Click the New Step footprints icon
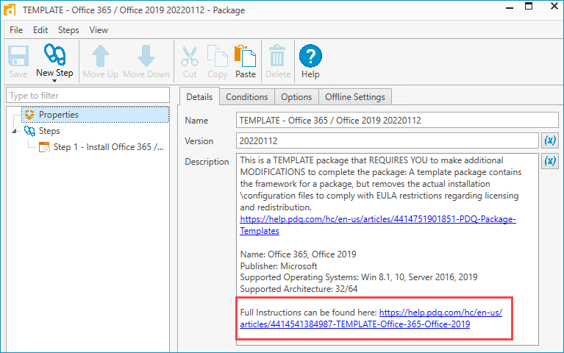 (54, 54)
